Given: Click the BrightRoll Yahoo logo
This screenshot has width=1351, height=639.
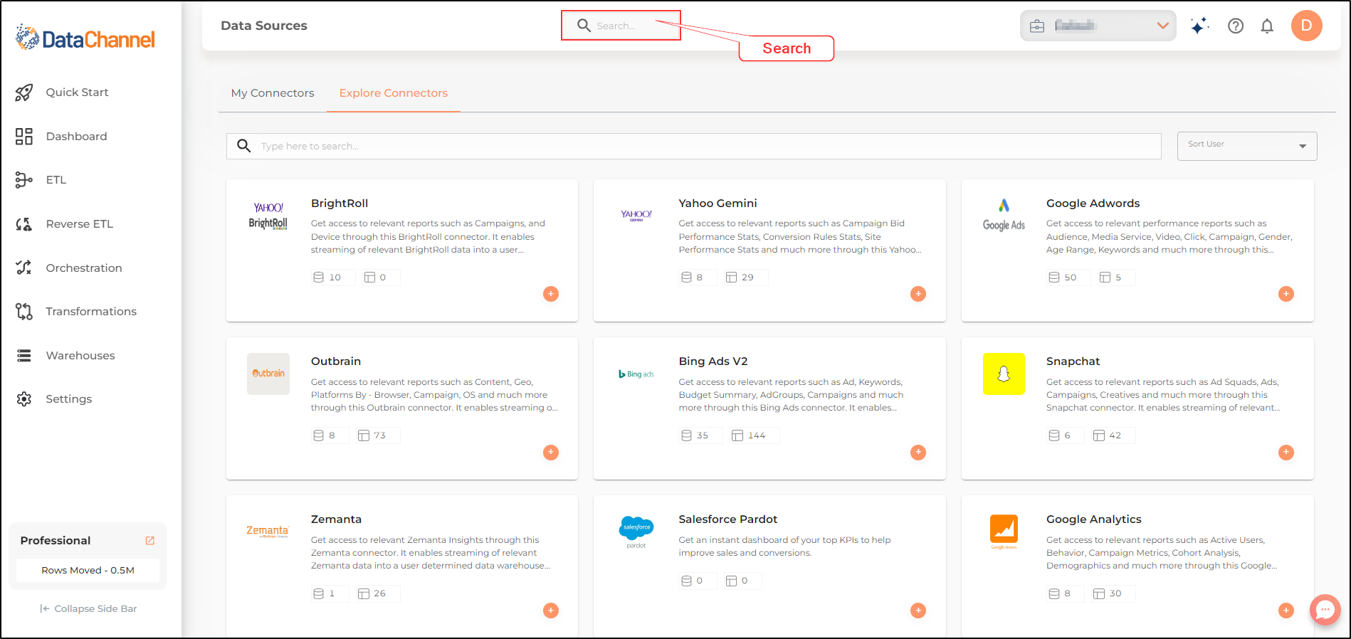Looking at the screenshot, I should (x=268, y=216).
